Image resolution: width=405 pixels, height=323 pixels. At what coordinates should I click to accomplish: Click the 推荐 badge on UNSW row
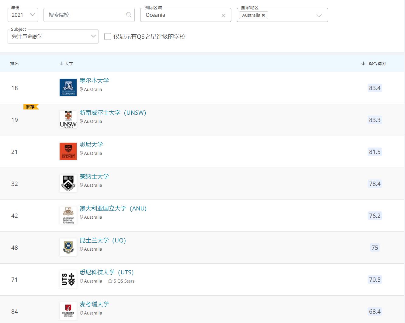coord(31,107)
